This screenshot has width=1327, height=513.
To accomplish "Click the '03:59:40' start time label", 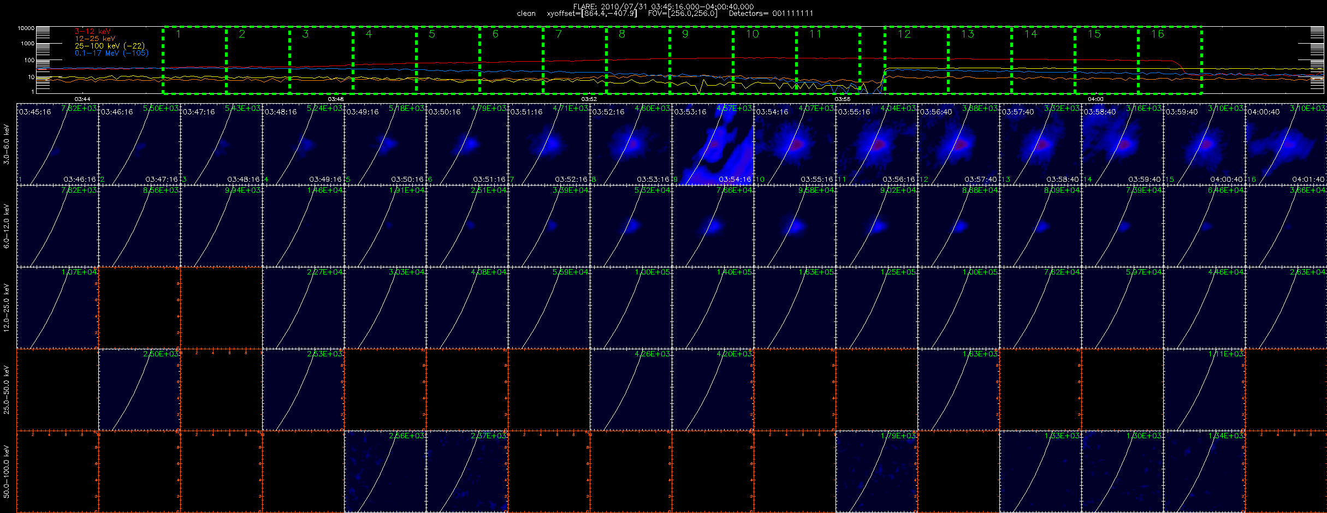I will 1182,112.
